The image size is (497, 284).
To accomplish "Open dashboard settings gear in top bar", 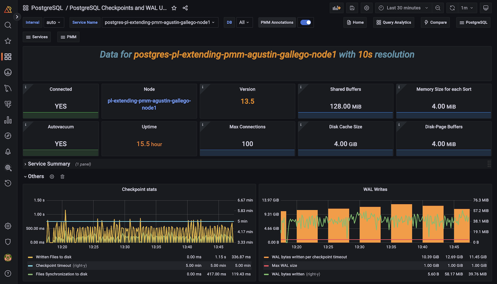I will pyautogui.click(x=367, y=8).
